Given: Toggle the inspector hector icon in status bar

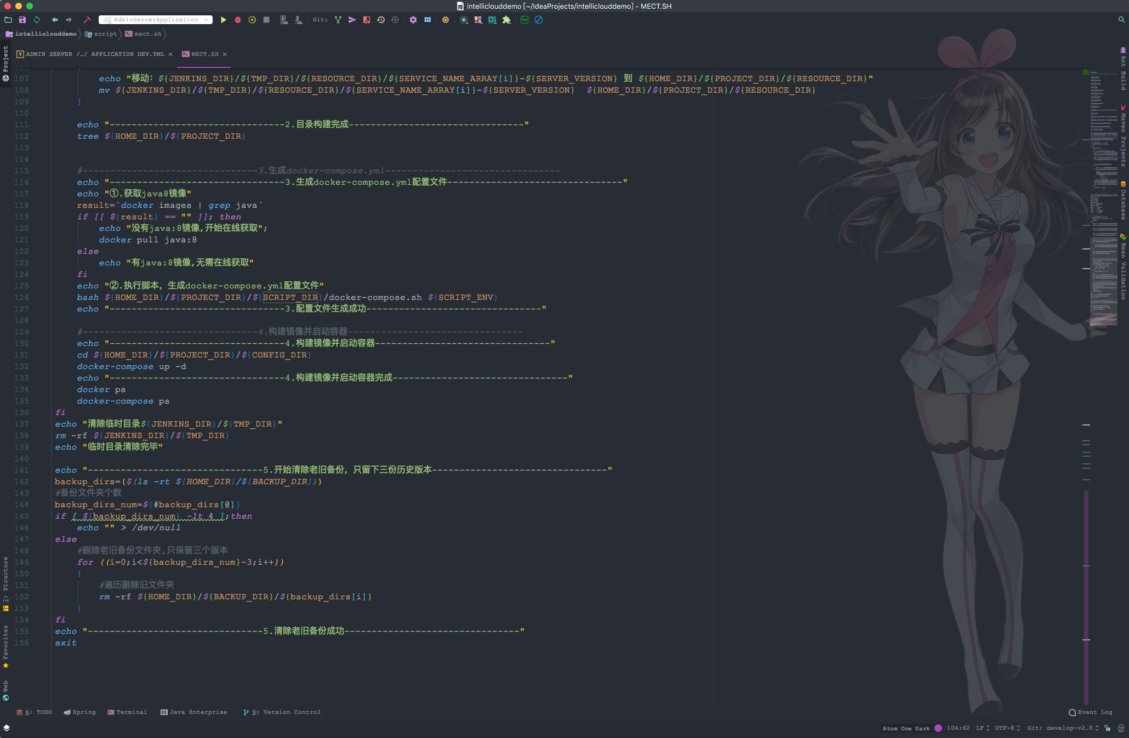Looking at the screenshot, I should click(x=1121, y=728).
